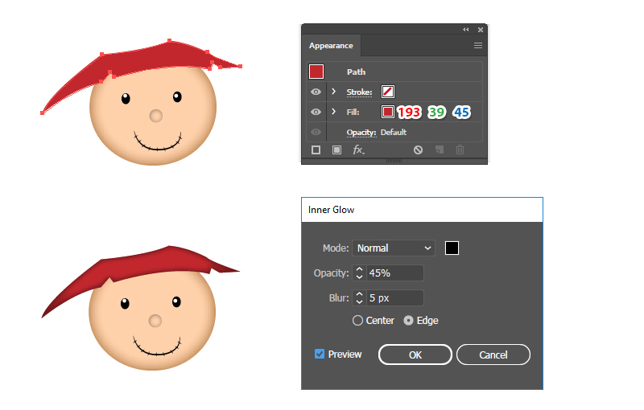This screenshot has width=644, height=410.
Task: Click the black glow color swatch
Action: coord(452,248)
